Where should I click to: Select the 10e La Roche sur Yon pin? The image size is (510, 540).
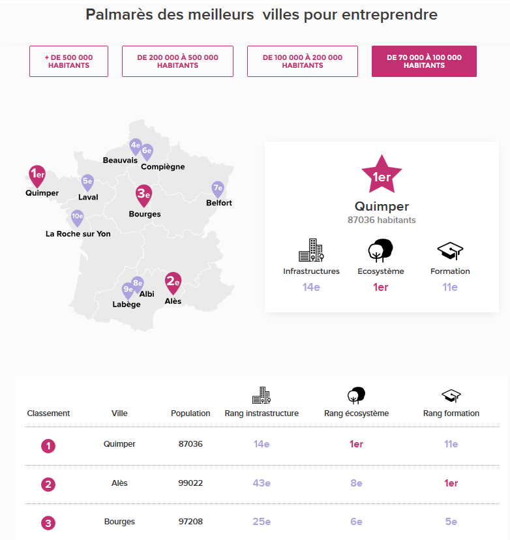(x=77, y=218)
